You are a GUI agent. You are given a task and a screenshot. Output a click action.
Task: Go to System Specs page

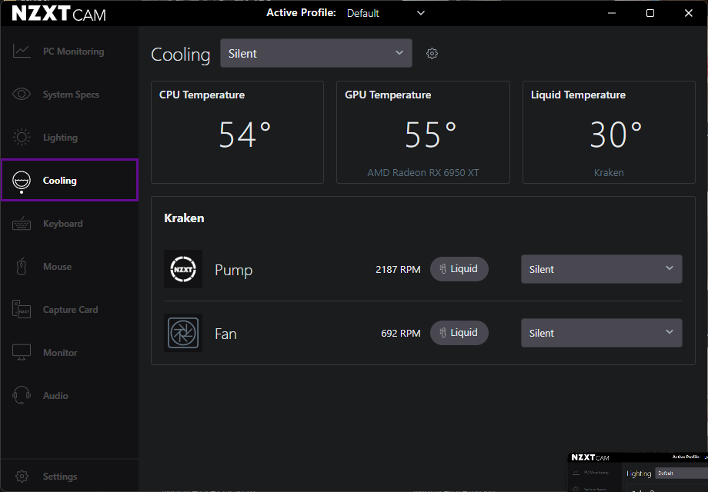click(x=69, y=95)
